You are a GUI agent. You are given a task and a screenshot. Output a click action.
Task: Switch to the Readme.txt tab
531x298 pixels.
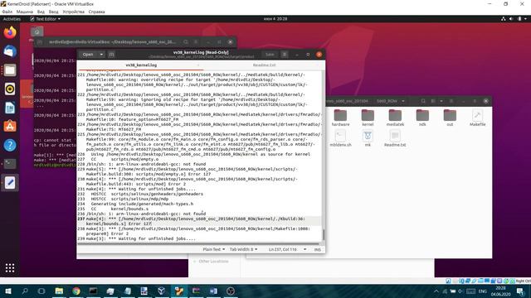pyautogui.click(x=264, y=65)
